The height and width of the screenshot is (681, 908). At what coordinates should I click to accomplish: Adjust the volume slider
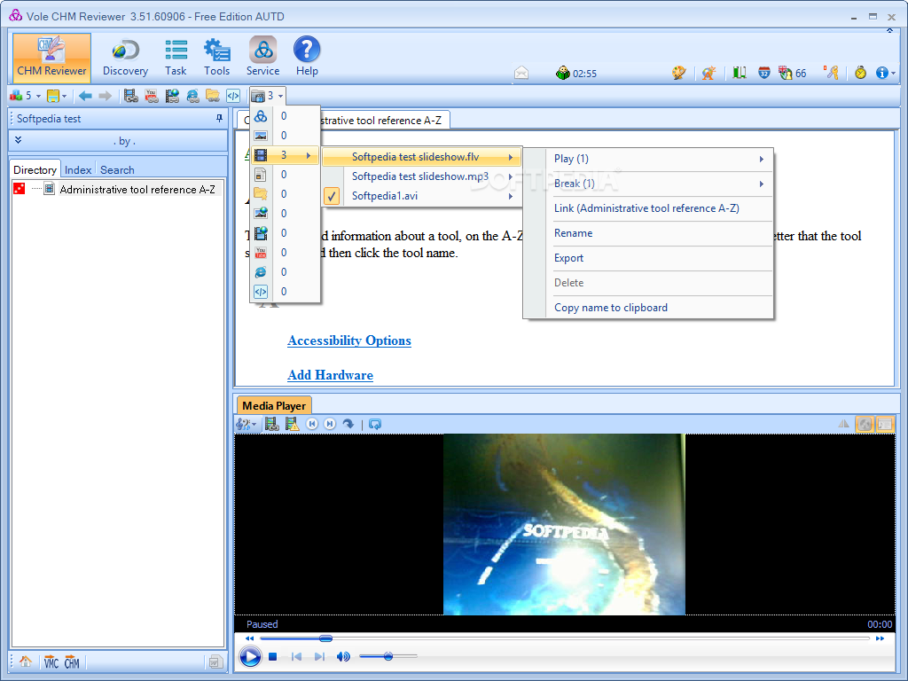pos(388,656)
